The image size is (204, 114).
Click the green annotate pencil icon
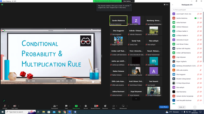point(4,101)
